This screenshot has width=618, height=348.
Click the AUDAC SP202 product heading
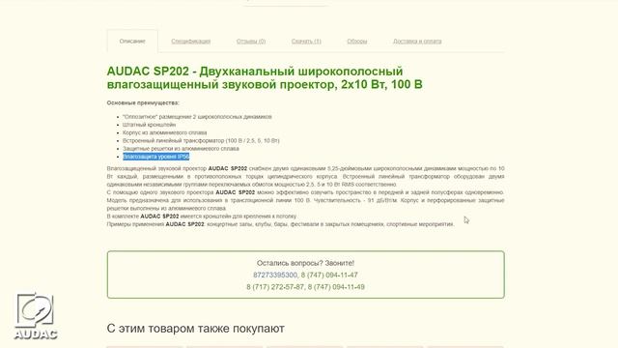pyautogui.click(x=265, y=77)
